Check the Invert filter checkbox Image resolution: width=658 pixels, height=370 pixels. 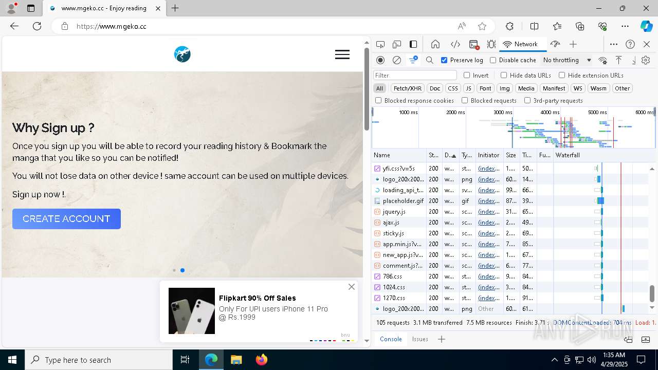467,75
